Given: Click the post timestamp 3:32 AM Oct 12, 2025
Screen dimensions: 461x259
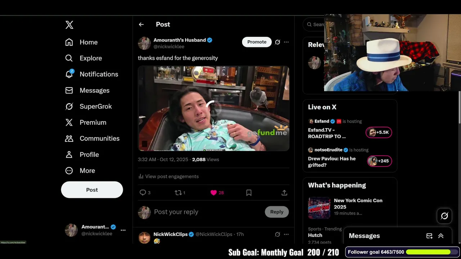Looking at the screenshot, I should tap(163, 159).
